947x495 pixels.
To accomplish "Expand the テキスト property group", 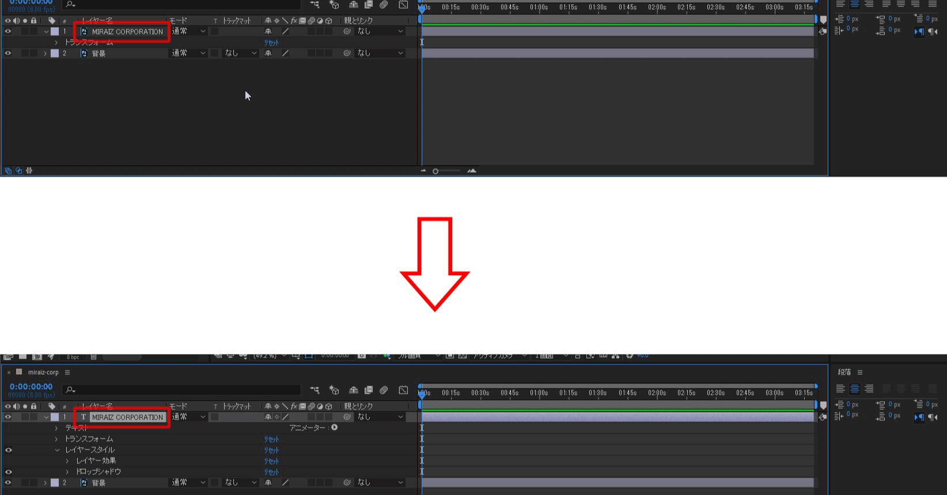I will coord(56,428).
